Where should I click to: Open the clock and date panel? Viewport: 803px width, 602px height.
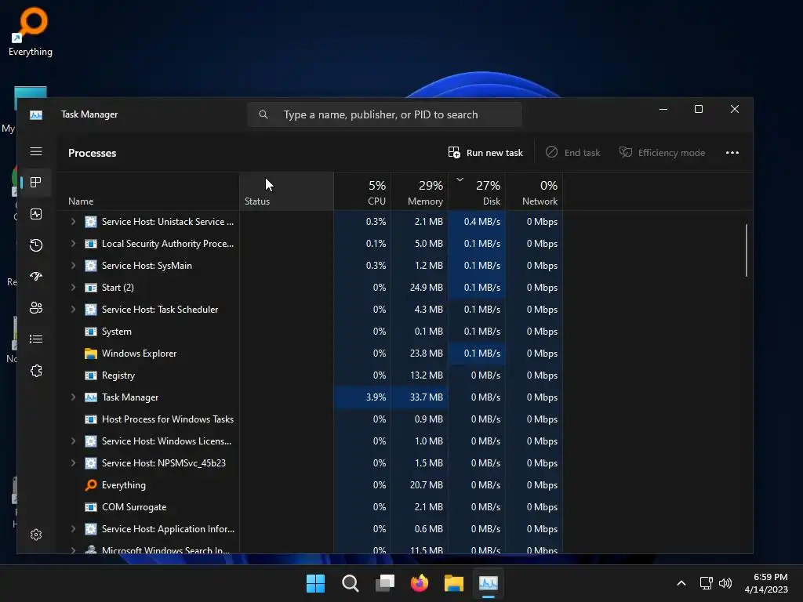[766, 583]
